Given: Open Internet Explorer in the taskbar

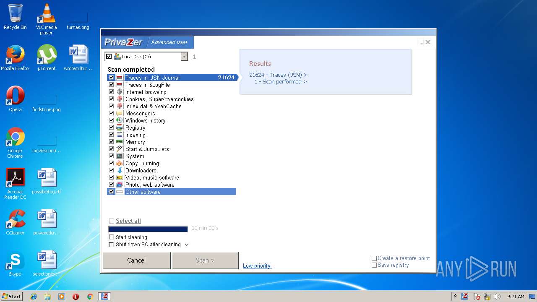Looking at the screenshot, I should (x=34, y=297).
